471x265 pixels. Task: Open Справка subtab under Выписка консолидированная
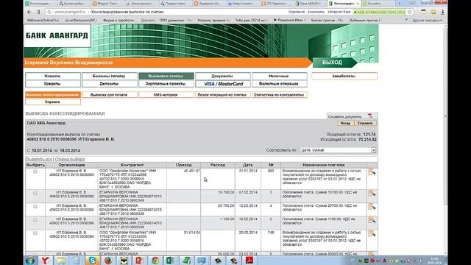point(52,102)
